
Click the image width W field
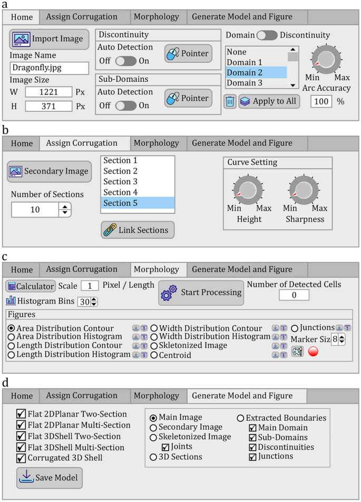[48, 92]
